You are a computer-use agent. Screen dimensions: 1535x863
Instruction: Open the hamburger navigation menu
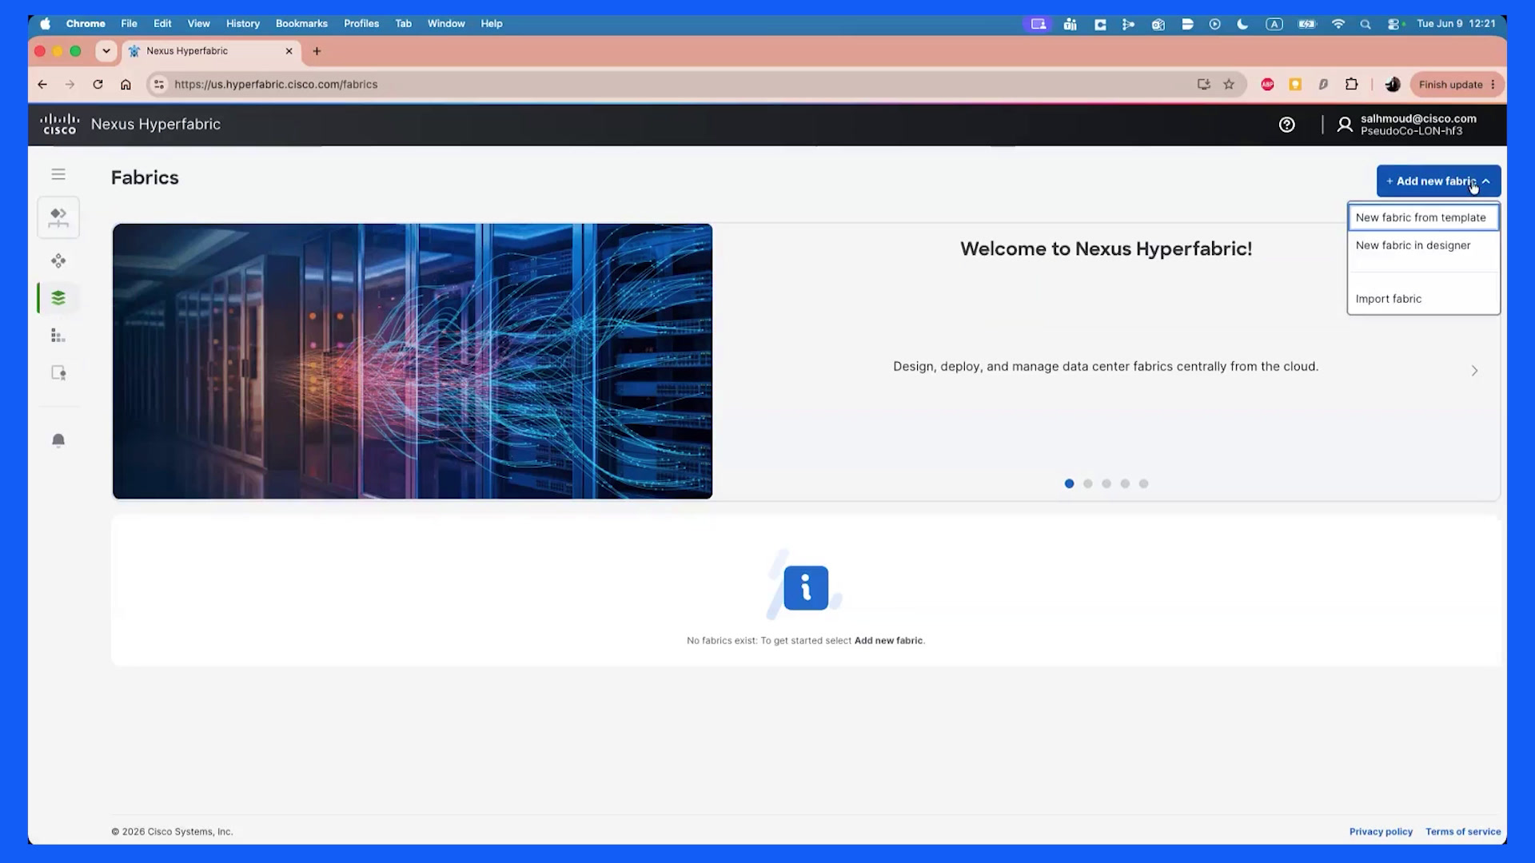(x=58, y=174)
